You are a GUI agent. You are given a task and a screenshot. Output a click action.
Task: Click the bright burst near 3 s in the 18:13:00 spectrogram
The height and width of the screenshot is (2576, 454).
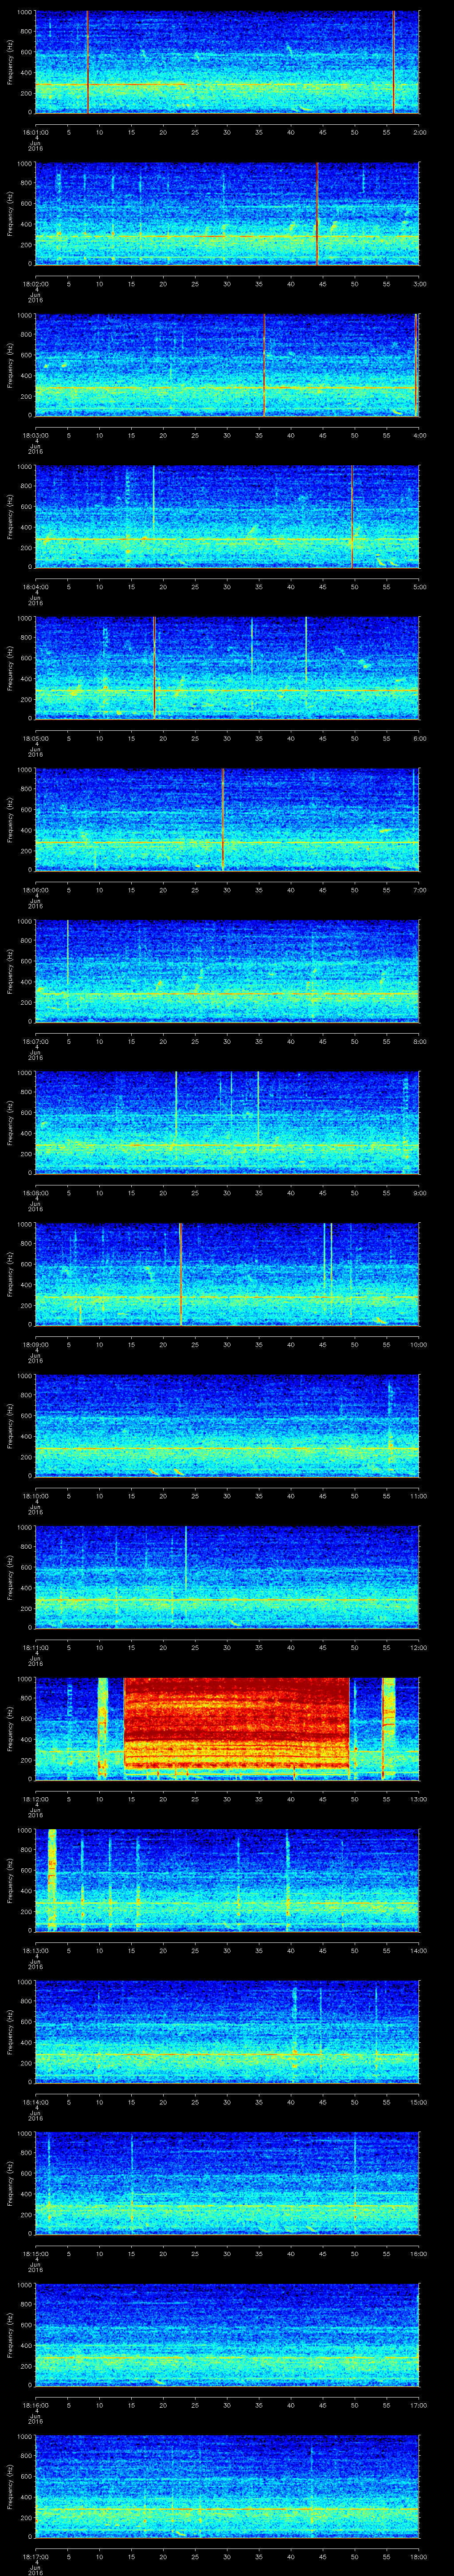tap(52, 1880)
